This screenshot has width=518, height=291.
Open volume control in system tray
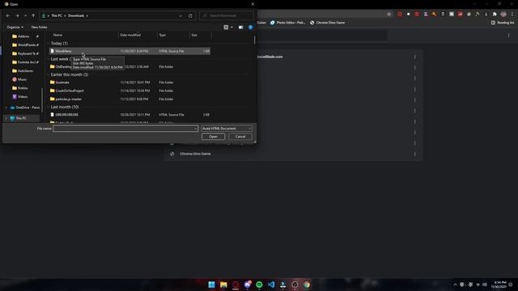coord(485,285)
